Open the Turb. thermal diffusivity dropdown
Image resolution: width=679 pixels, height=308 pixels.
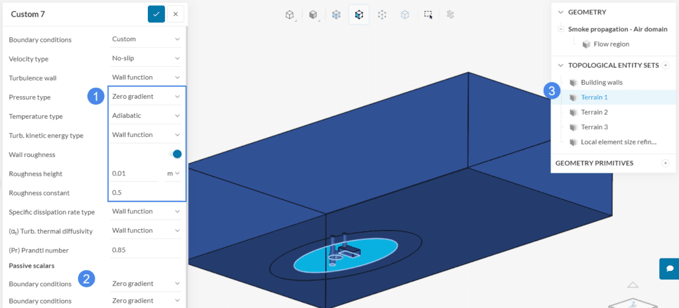pos(146,230)
